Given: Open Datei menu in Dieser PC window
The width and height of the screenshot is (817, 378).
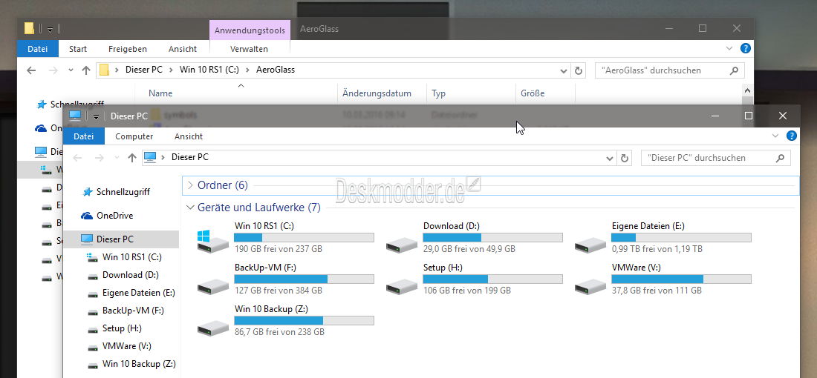Looking at the screenshot, I should click(x=83, y=136).
